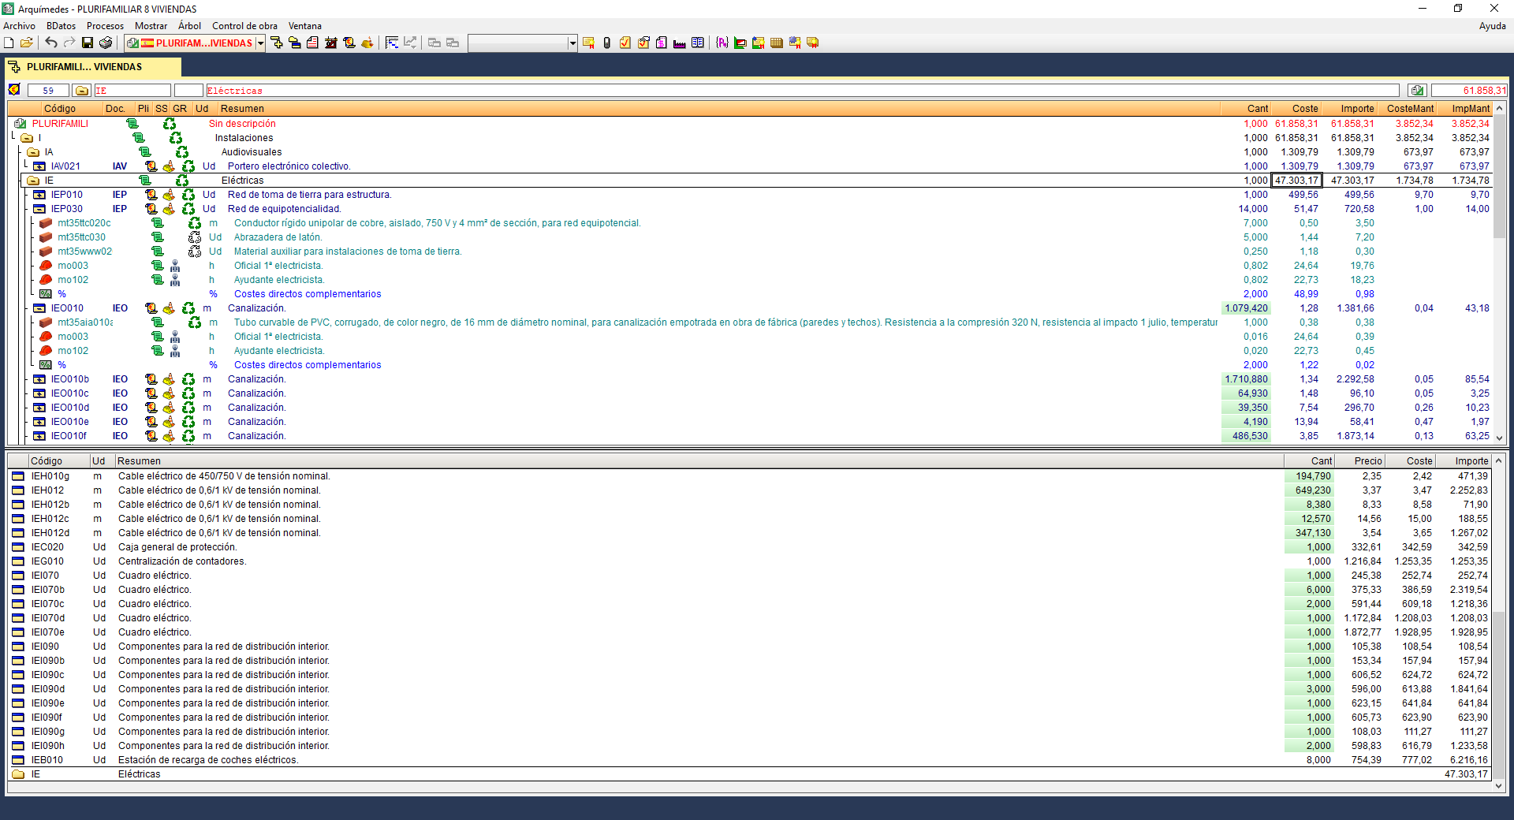Click the IE code input field

tap(132, 91)
